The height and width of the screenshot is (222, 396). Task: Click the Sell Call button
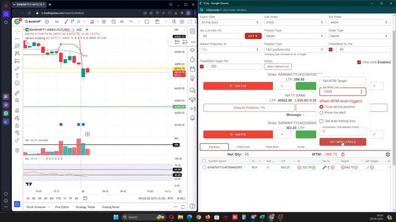pos(238,86)
